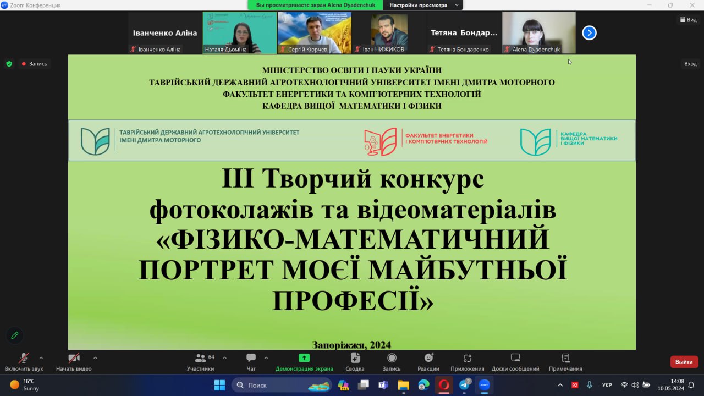704x396 pixels.
Task: Click the green Демонстрация экрана share button
Action: (304, 362)
